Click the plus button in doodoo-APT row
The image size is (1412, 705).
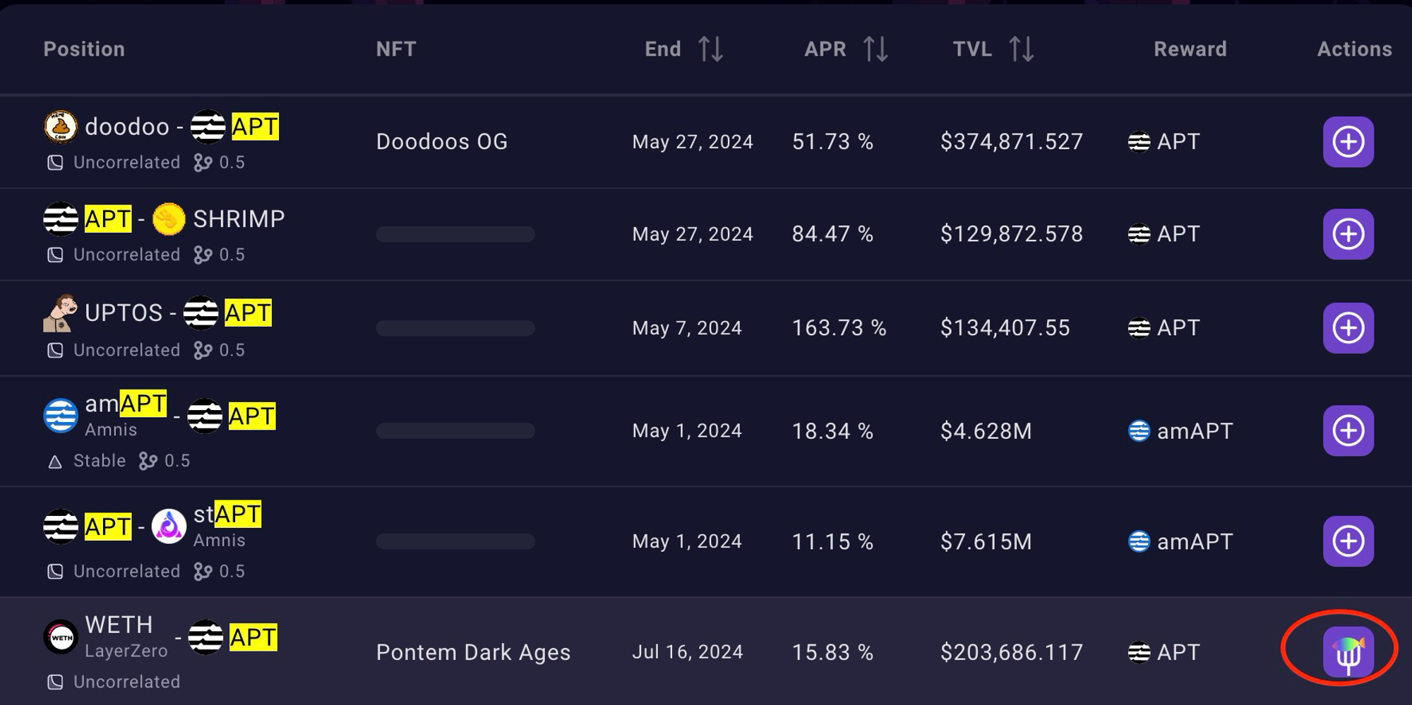click(x=1348, y=142)
